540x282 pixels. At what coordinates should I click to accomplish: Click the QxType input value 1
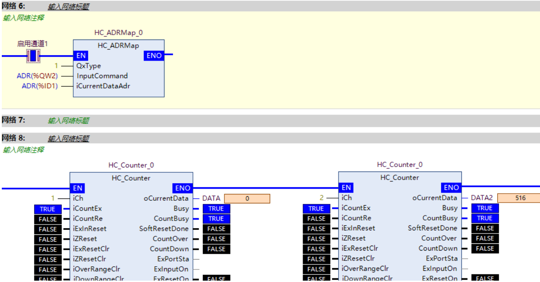[57, 66]
